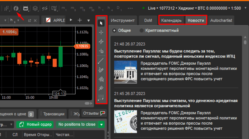The height and width of the screenshot is (139, 249).
Task: Add a new chart with plus icon
Action: point(80,20)
